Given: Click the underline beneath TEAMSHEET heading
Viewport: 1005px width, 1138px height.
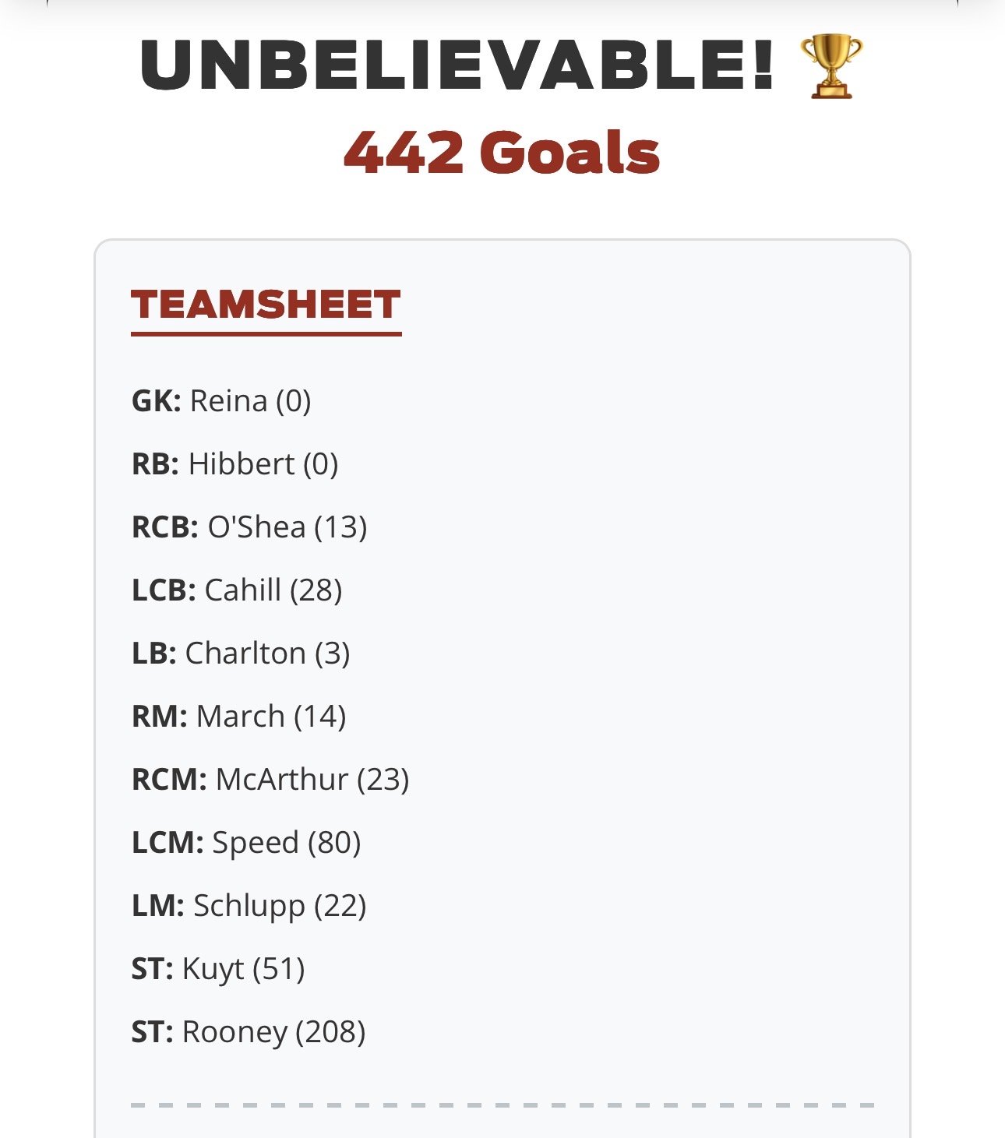Looking at the screenshot, I should [266, 334].
